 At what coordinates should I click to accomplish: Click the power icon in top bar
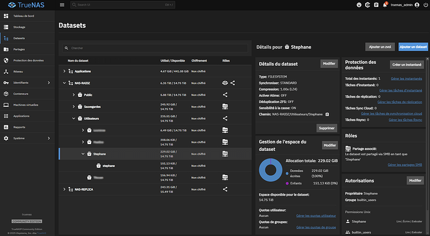click(x=426, y=5)
